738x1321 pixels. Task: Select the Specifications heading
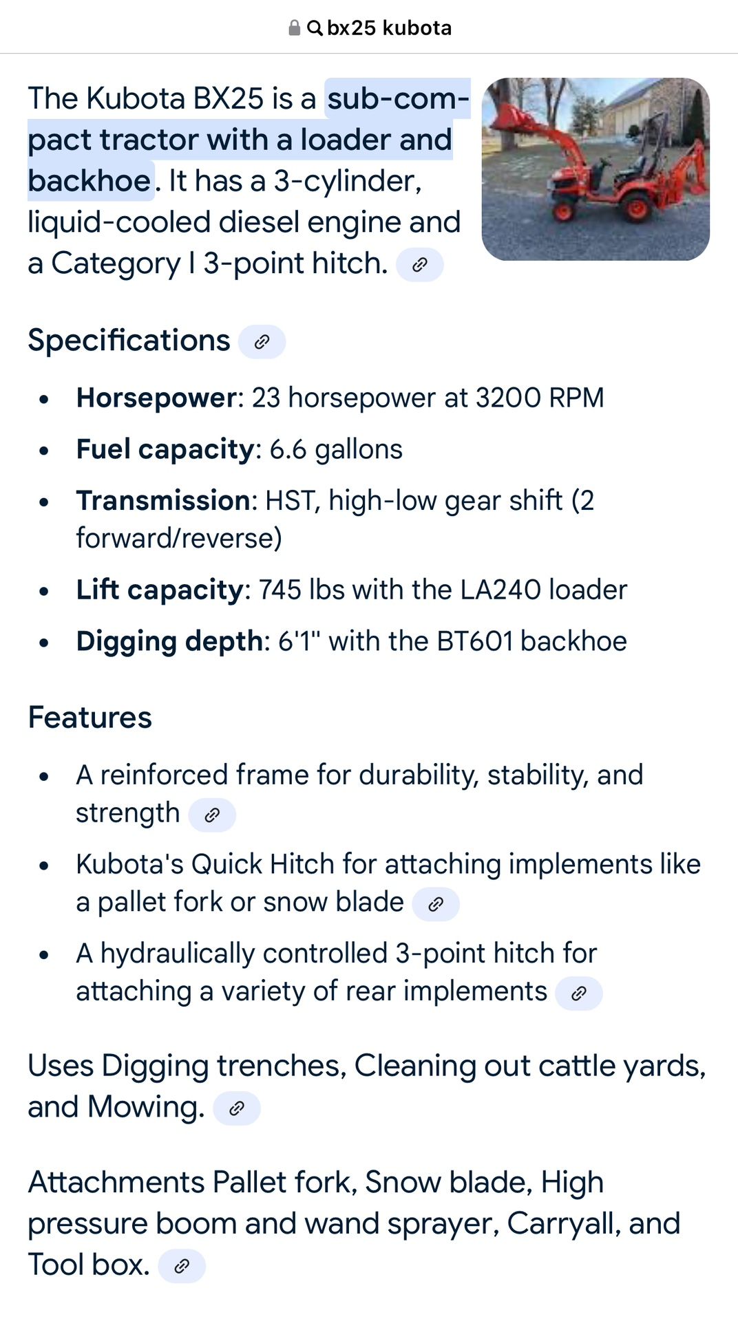[x=129, y=341]
